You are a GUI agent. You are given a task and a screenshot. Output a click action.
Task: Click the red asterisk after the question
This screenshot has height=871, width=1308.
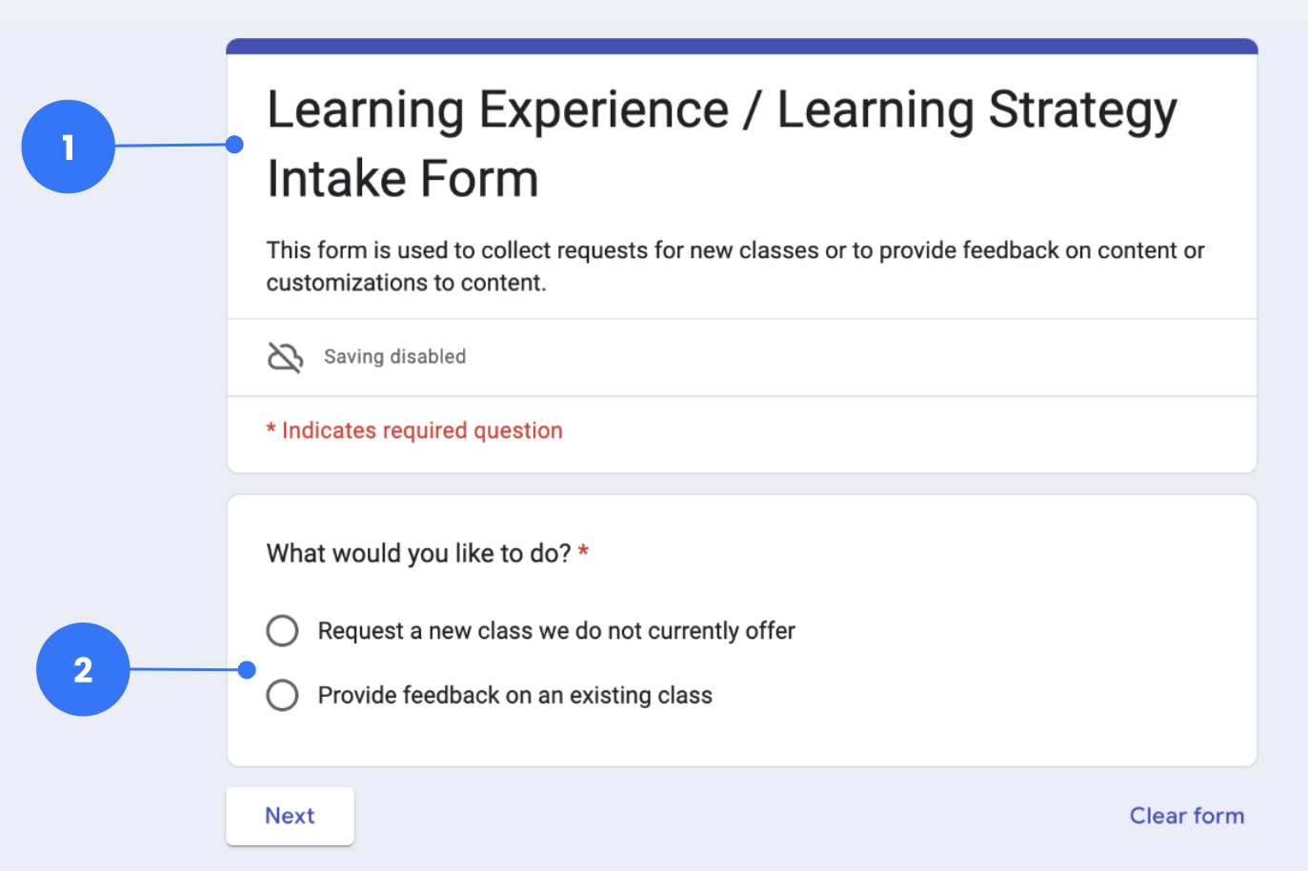point(583,552)
